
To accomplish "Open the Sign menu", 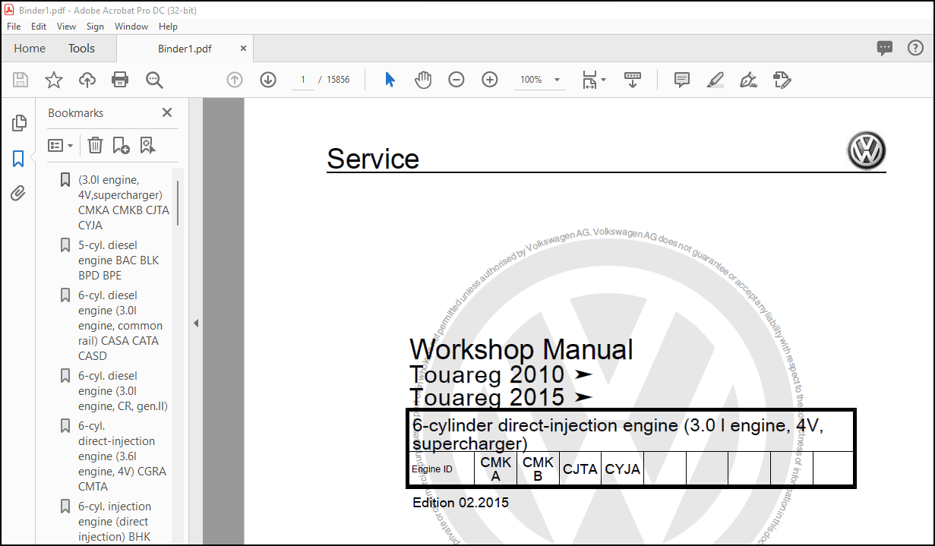I will point(95,27).
